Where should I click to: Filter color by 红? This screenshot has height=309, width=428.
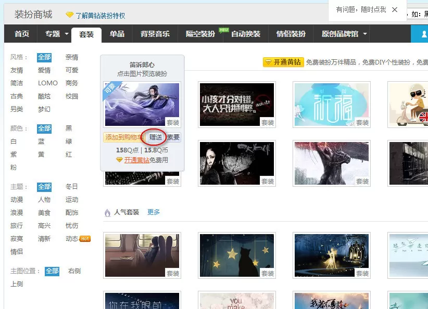[x=69, y=154]
